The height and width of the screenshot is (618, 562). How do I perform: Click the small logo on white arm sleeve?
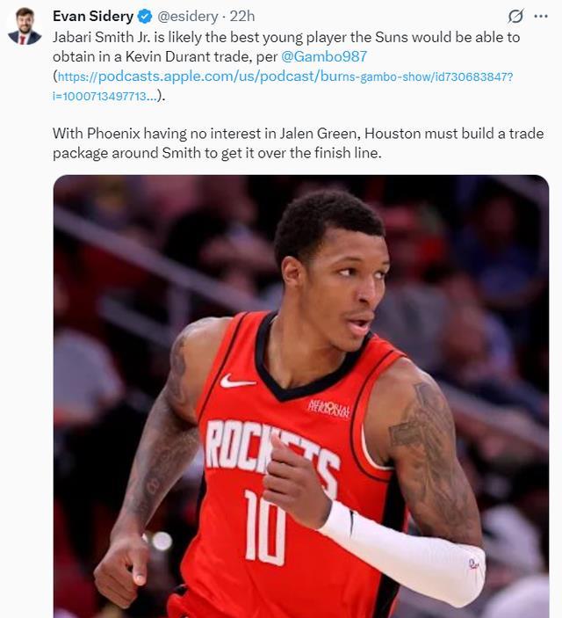474,563
